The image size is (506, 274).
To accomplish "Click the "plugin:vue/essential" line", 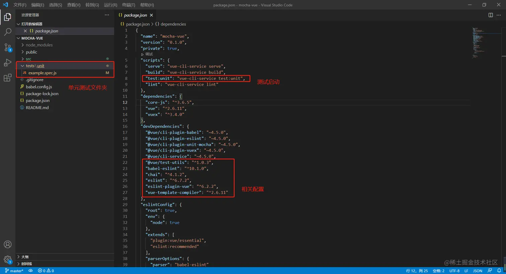I will (x=178, y=240).
